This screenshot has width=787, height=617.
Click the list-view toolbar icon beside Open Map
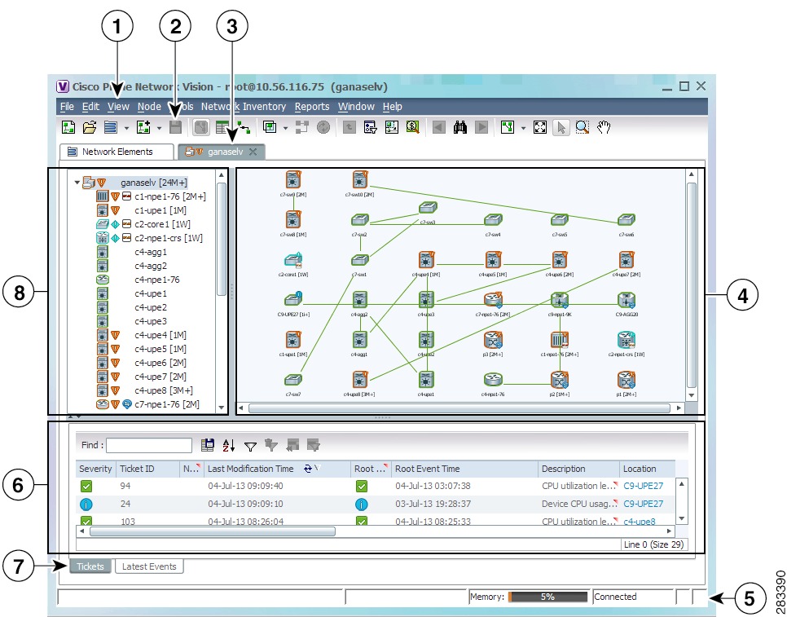[111, 127]
